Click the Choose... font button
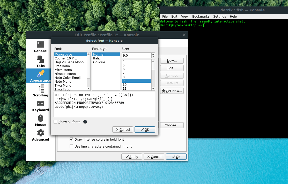The image size is (288, 184). [x=172, y=125]
